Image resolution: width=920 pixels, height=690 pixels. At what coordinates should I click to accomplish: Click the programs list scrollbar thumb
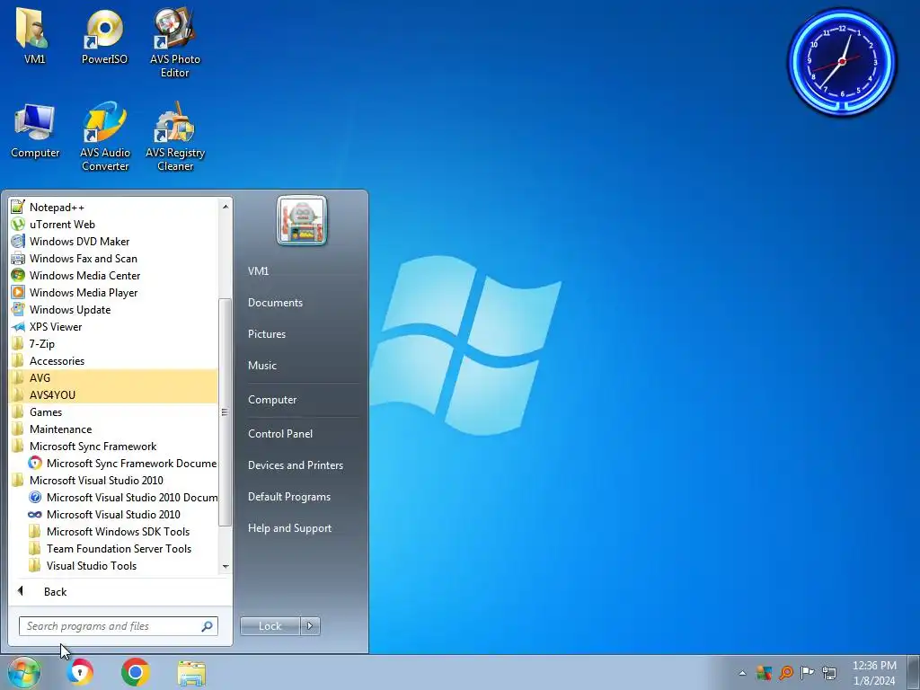coord(225,411)
